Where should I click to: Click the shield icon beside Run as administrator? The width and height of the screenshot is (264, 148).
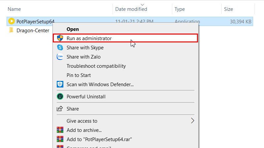[60, 38]
